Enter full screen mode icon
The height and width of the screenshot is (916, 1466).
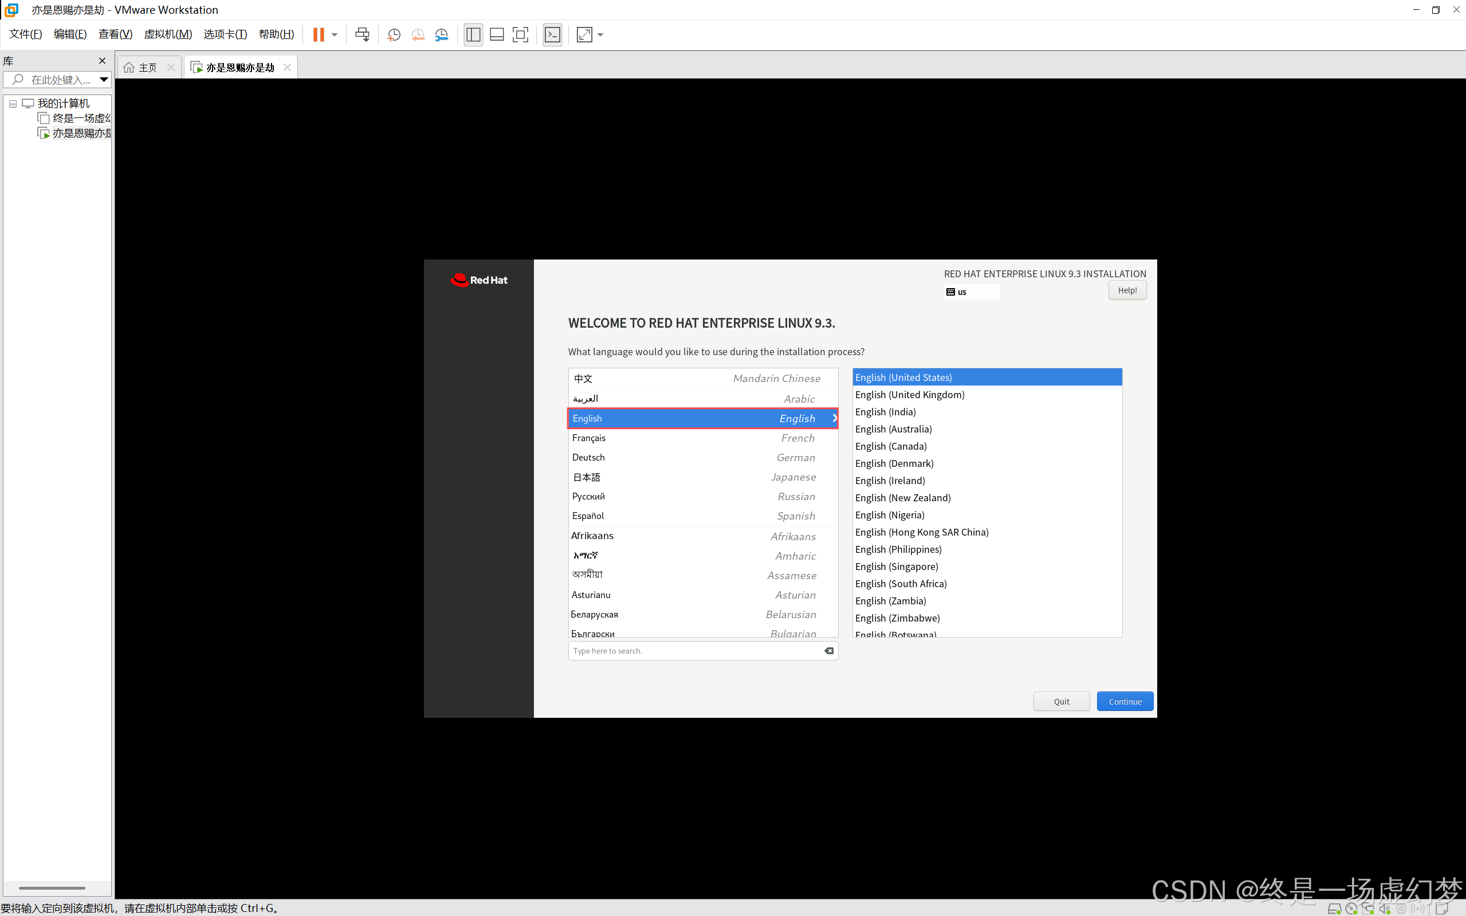click(520, 34)
